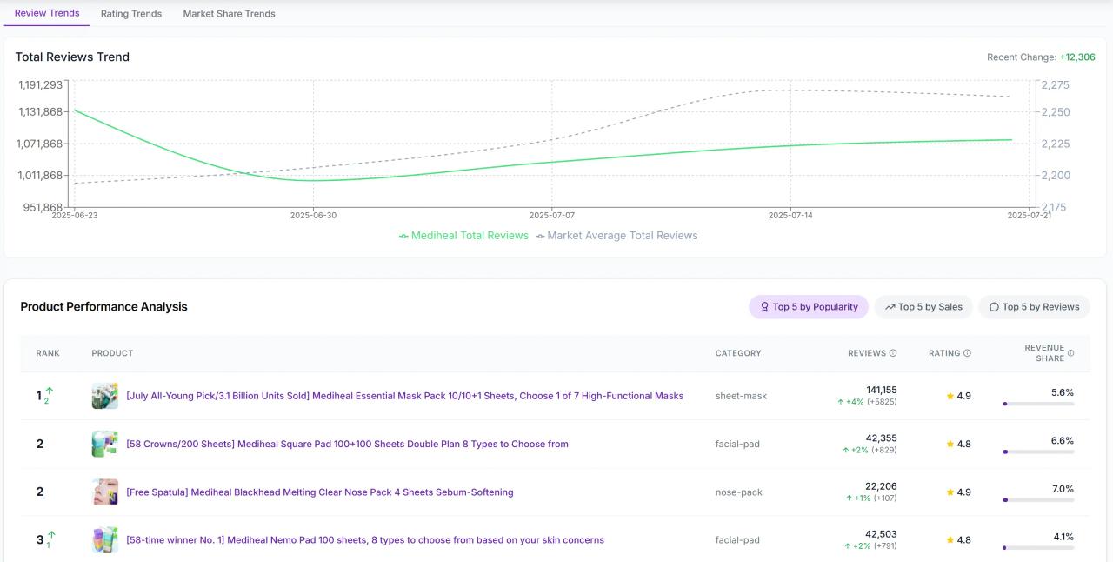
Task: Click the Nemo Pad product thumbnail
Action: tap(105, 540)
